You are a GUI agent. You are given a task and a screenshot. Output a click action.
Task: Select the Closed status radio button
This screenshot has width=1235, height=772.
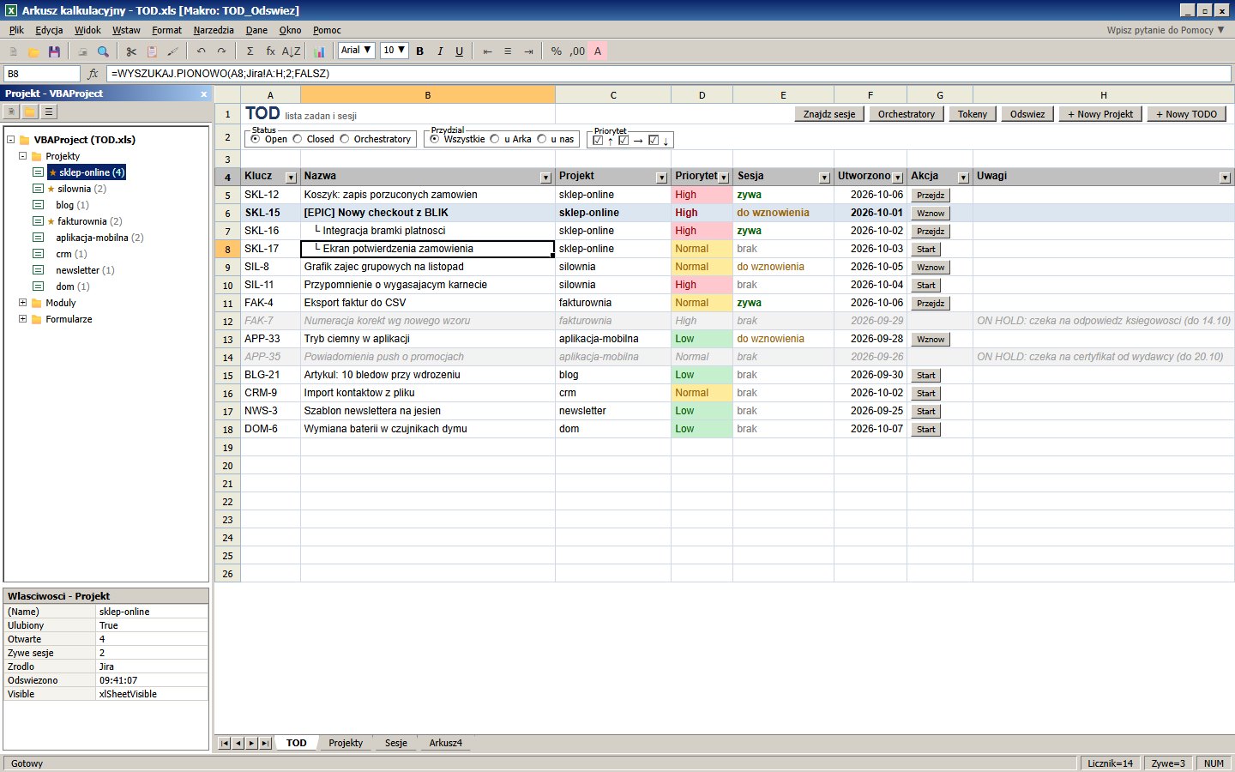(x=298, y=139)
